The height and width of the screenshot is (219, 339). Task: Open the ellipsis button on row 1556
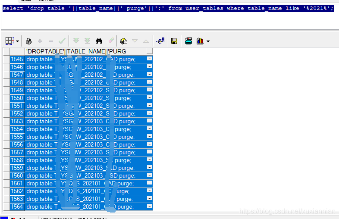149,144
